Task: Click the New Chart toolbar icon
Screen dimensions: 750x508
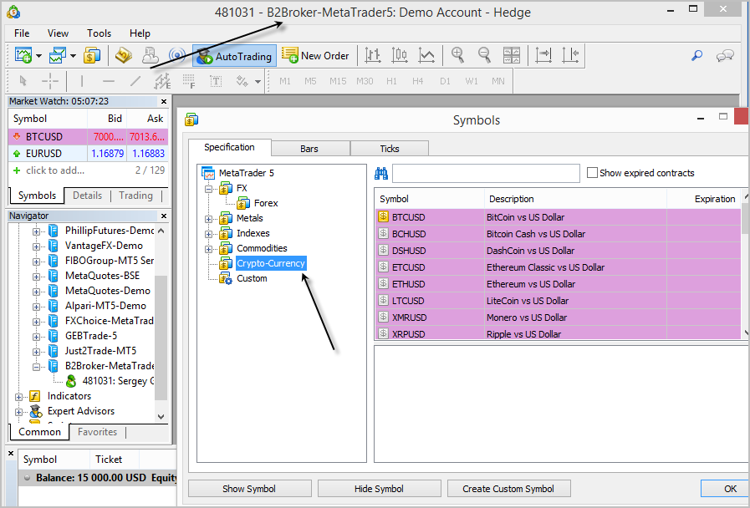Action: click(23, 55)
